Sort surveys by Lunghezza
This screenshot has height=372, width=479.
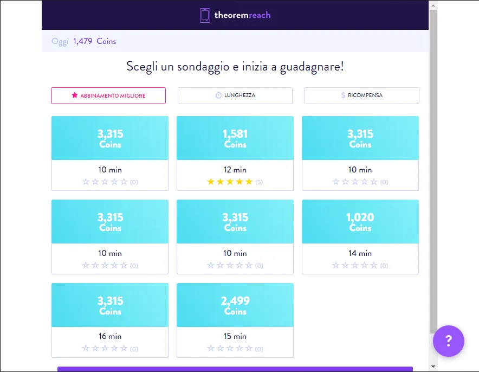[235, 95]
